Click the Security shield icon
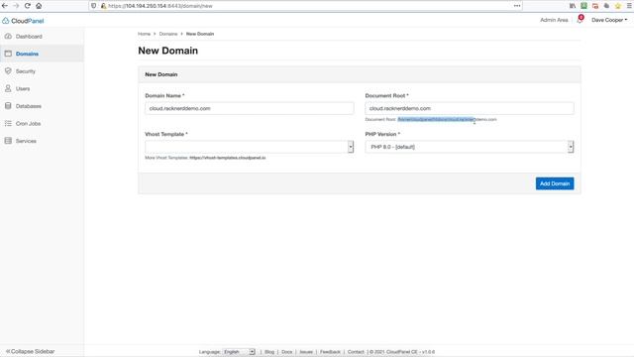 8,70
